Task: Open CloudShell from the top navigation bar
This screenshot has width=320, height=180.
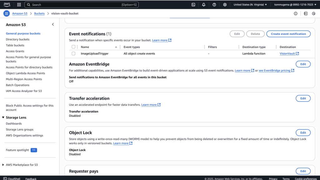Action: point(193,5)
